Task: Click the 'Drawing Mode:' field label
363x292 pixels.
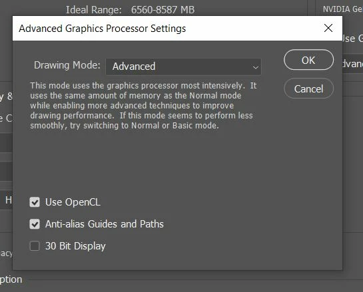Action: pyautogui.click(x=67, y=65)
